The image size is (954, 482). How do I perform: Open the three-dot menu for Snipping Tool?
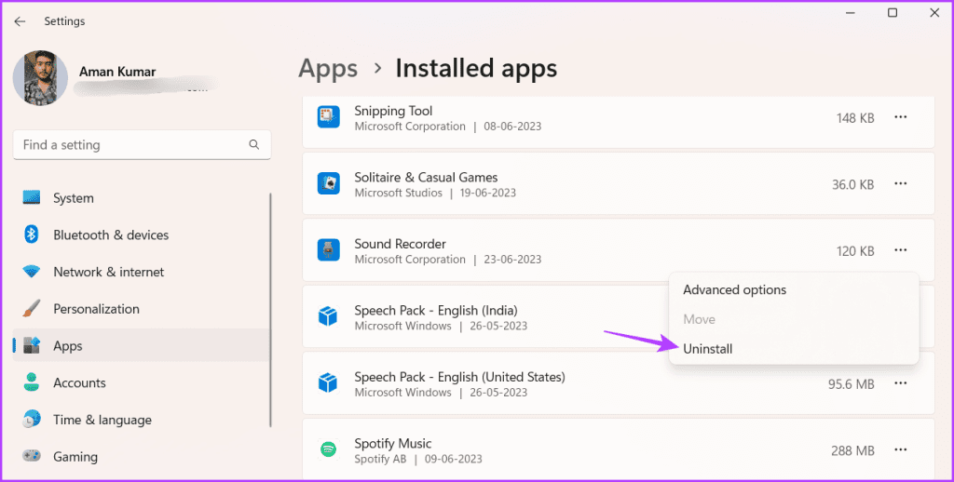click(x=901, y=117)
